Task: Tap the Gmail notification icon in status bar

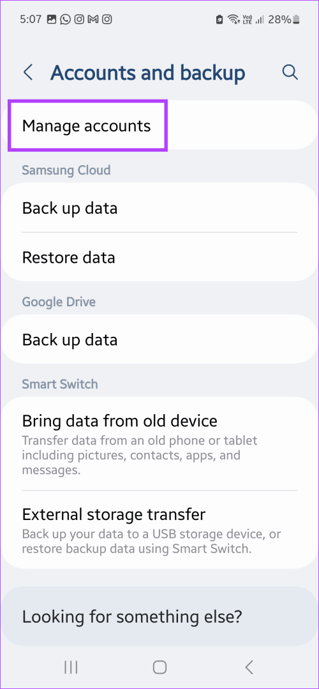Action: point(93,19)
